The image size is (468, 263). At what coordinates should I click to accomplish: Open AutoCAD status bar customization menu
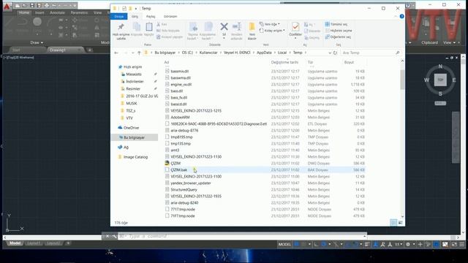(461, 244)
